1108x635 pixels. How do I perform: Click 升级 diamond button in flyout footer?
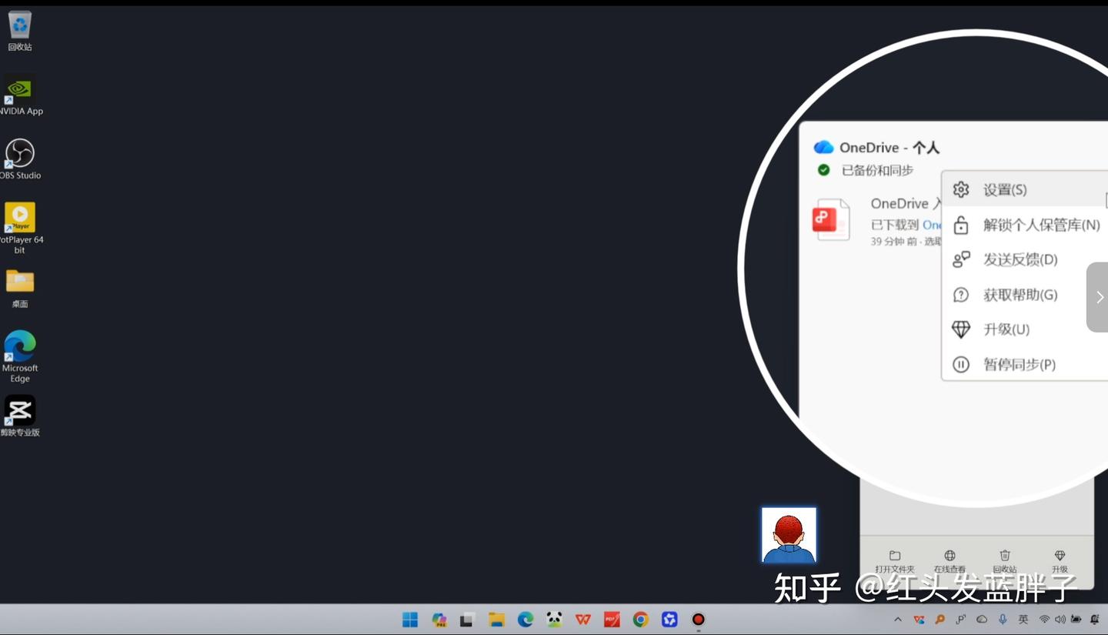(x=1060, y=562)
